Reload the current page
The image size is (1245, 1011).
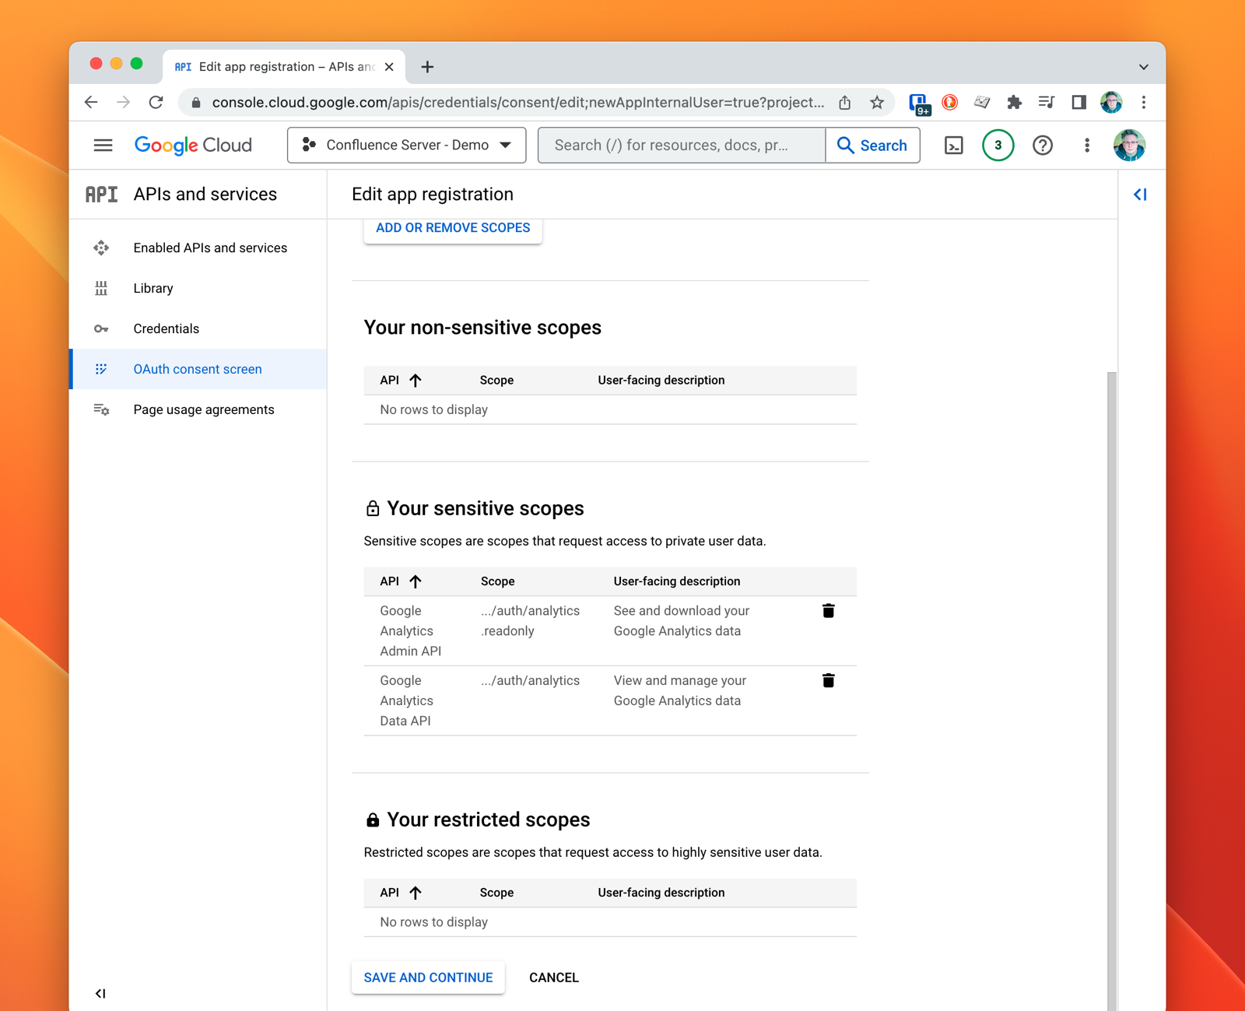point(156,103)
